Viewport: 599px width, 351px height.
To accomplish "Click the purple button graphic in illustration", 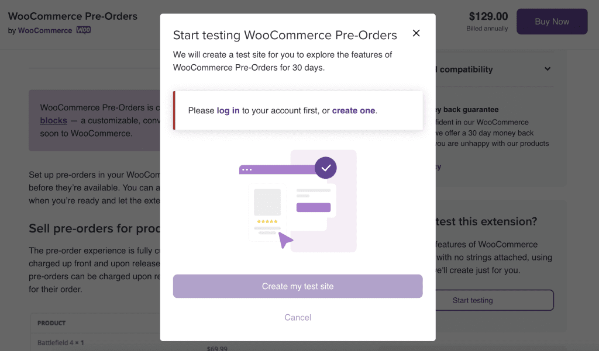I will 313,207.
